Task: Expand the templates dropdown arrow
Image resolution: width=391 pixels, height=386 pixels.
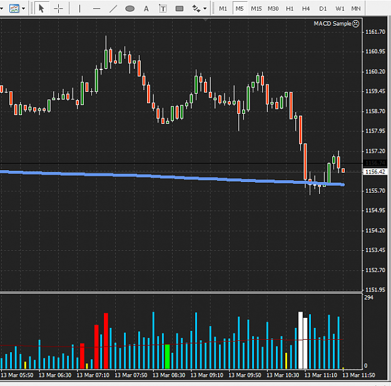Action: point(23,9)
